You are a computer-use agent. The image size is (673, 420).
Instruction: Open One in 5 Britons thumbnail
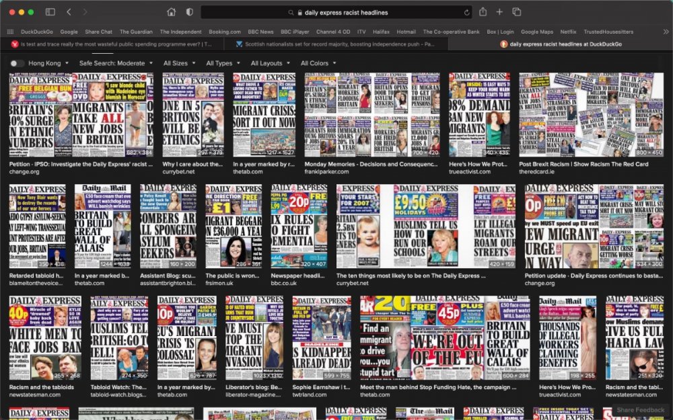click(x=193, y=114)
